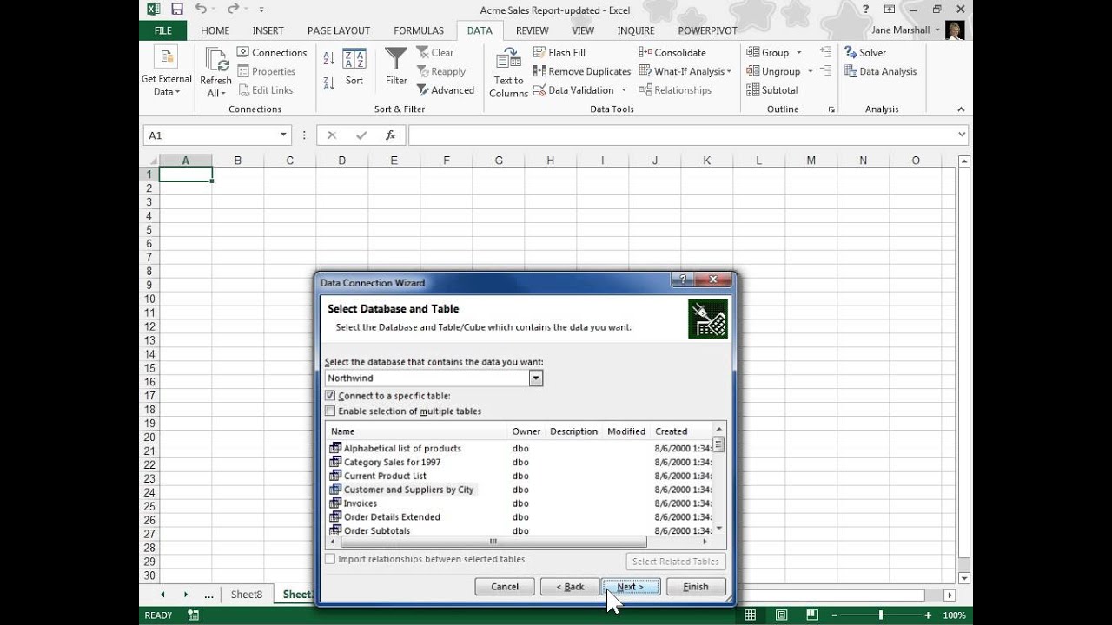1112x625 pixels.
Task: Select the Sheet8 tab
Action: pyautogui.click(x=247, y=595)
